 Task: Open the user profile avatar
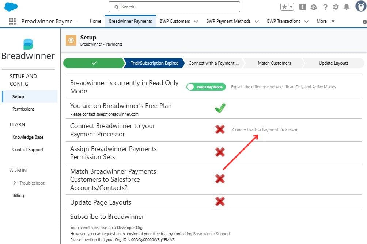click(360, 6)
